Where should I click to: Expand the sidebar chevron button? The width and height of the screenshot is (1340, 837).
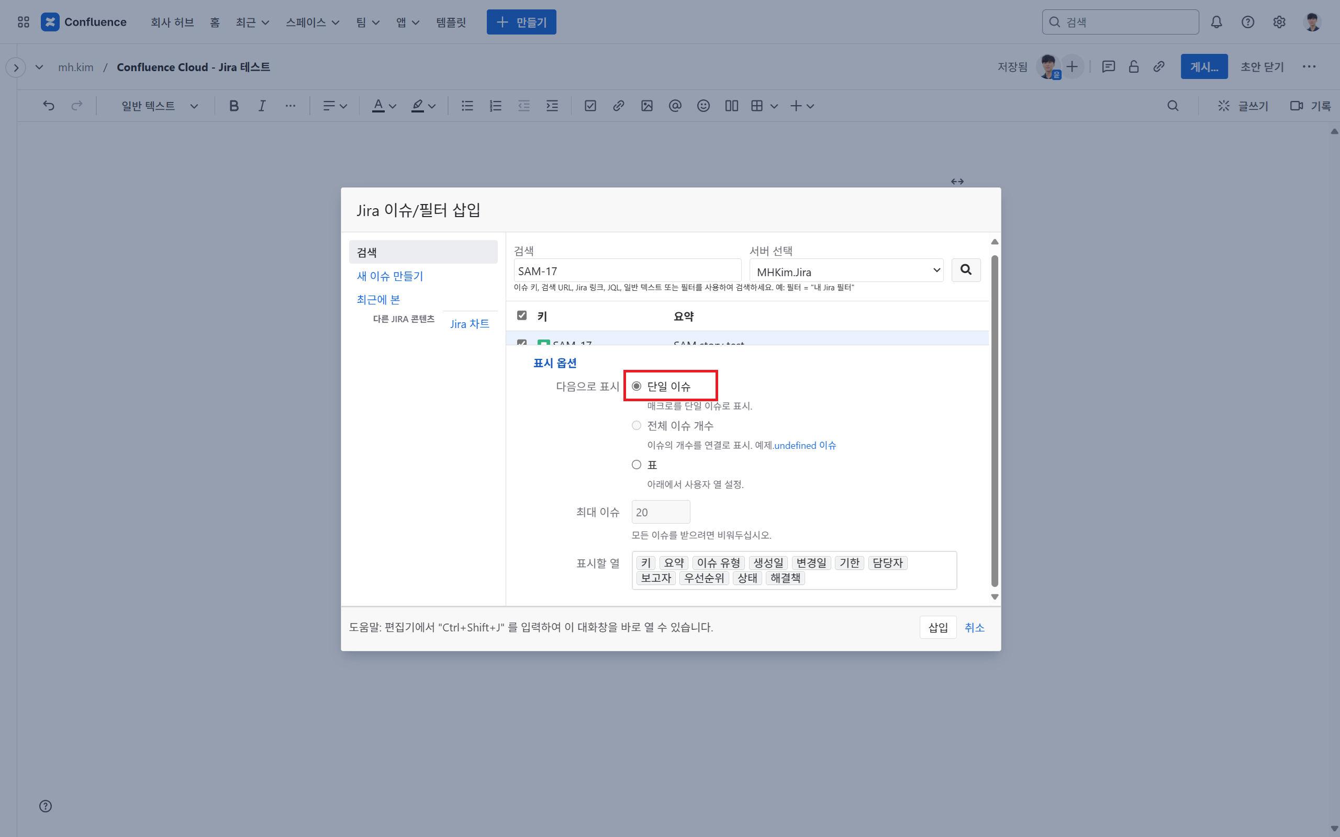click(16, 67)
